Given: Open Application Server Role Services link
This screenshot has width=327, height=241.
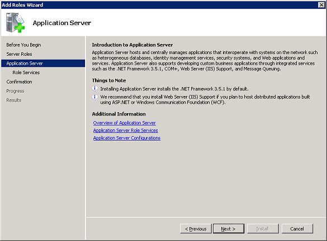Looking at the screenshot, I should (x=126, y=131).
